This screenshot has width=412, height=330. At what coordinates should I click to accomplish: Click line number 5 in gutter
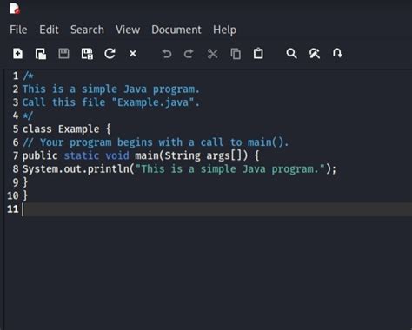click(x=16, y=129)
